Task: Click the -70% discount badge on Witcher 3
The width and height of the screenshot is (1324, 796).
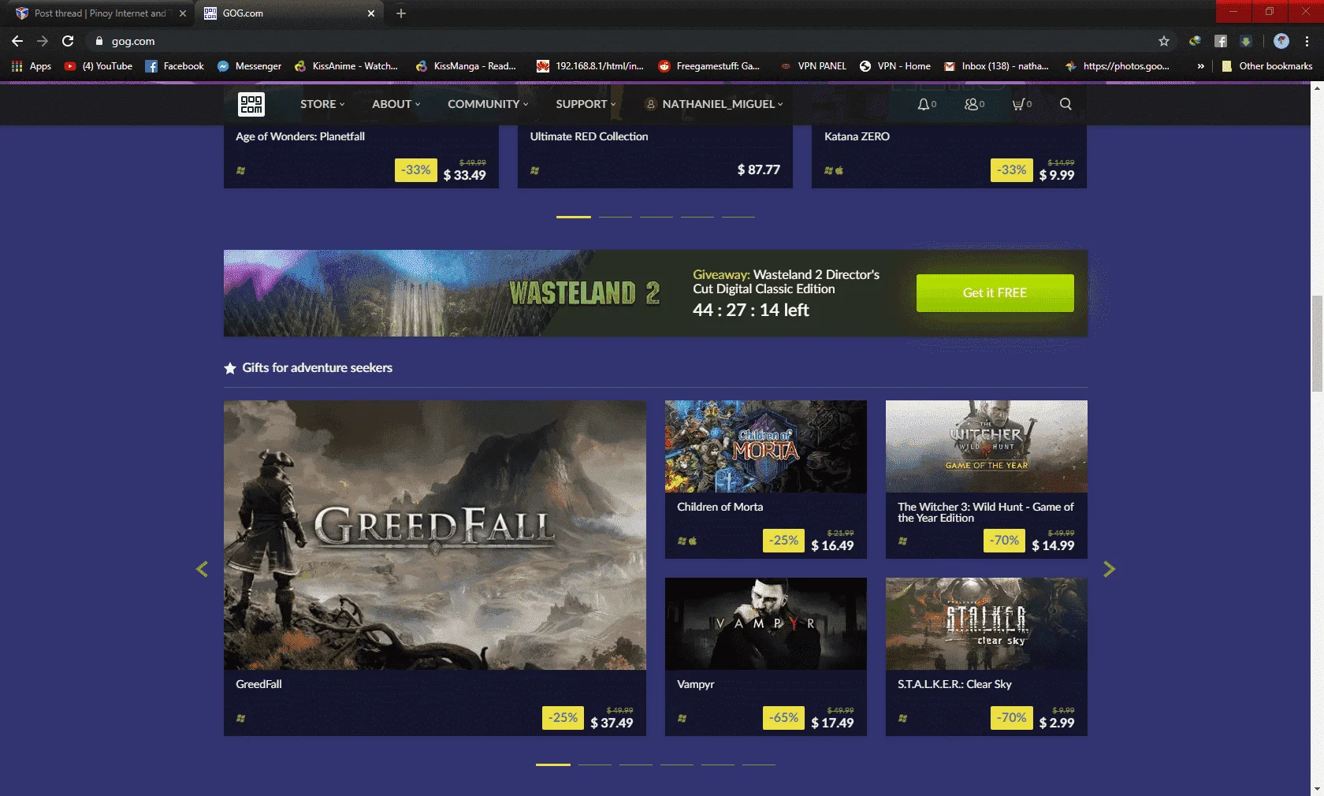Action: coord(1005,541)
